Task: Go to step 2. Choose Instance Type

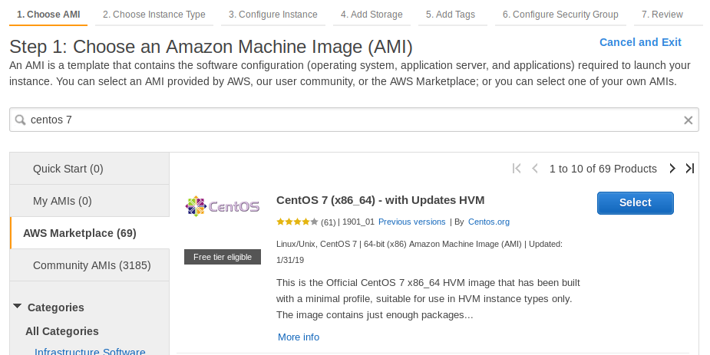Action: tap(154, 15)
